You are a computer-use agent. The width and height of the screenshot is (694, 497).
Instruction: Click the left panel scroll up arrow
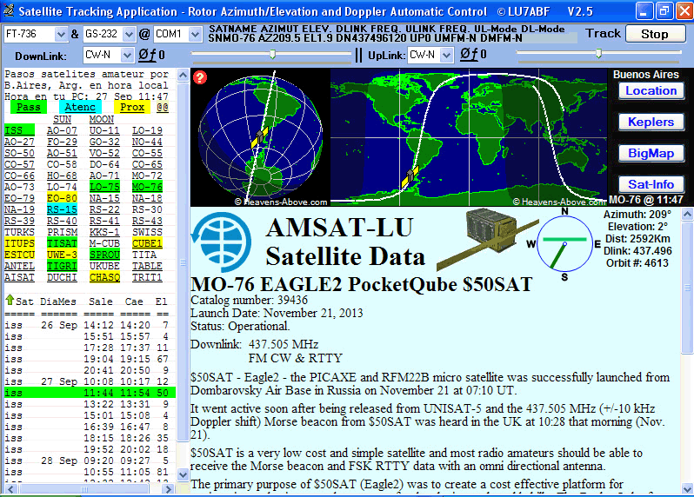click(x=184, y=75)
